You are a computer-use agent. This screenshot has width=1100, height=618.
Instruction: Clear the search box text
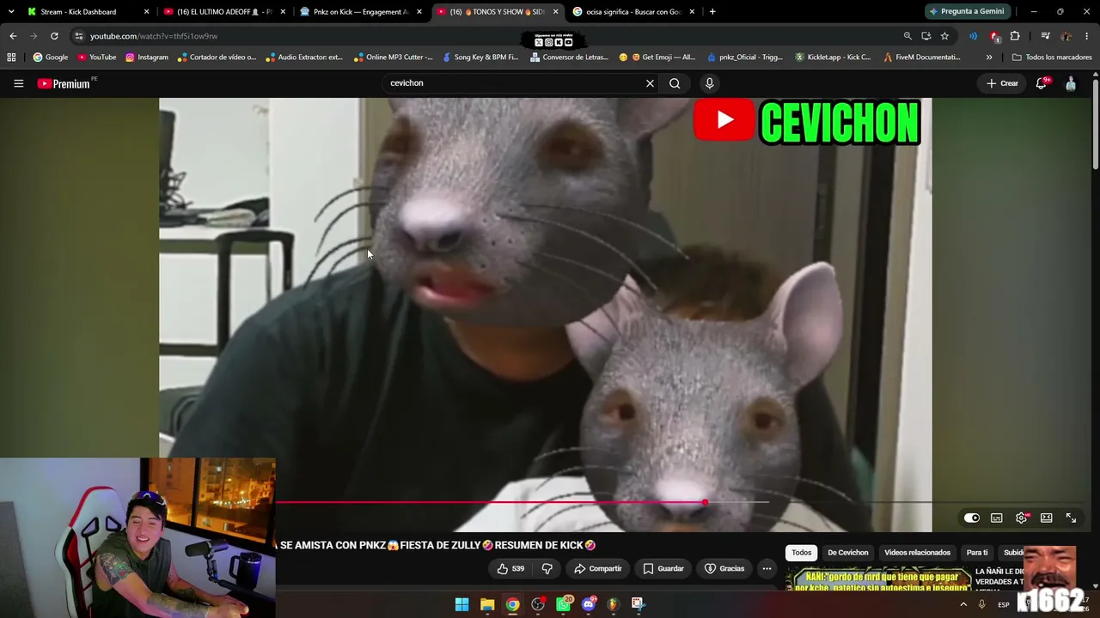[x=650, y=83]
